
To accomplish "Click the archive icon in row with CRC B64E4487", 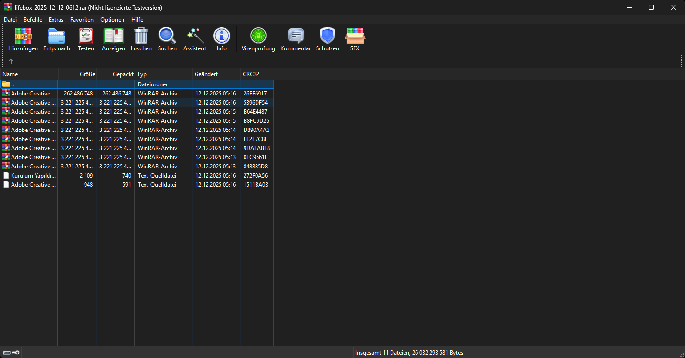I will click(6, 111).
